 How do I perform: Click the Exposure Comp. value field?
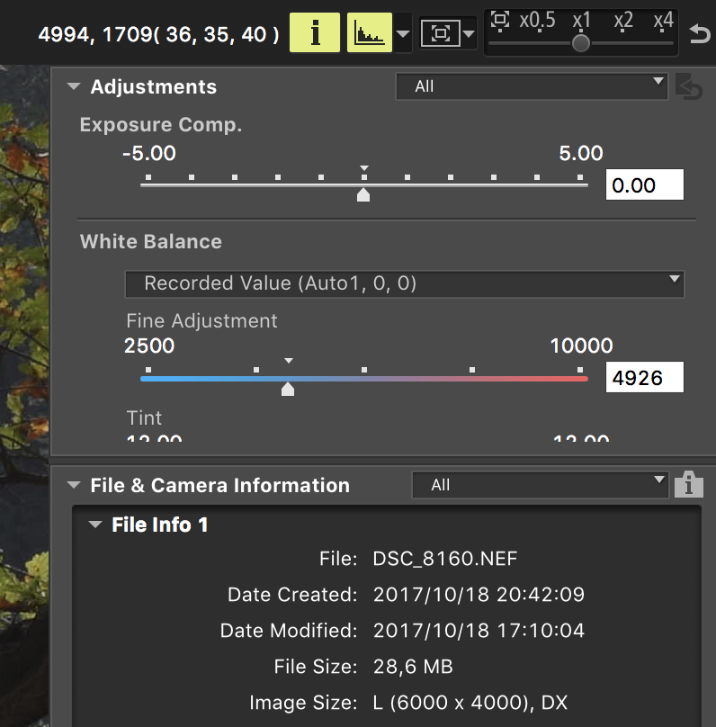644,185
